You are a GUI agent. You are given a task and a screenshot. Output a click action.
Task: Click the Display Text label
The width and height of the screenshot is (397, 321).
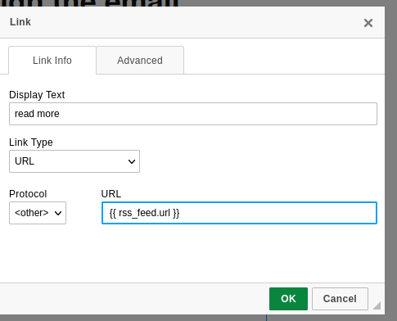tap(37, 95)
